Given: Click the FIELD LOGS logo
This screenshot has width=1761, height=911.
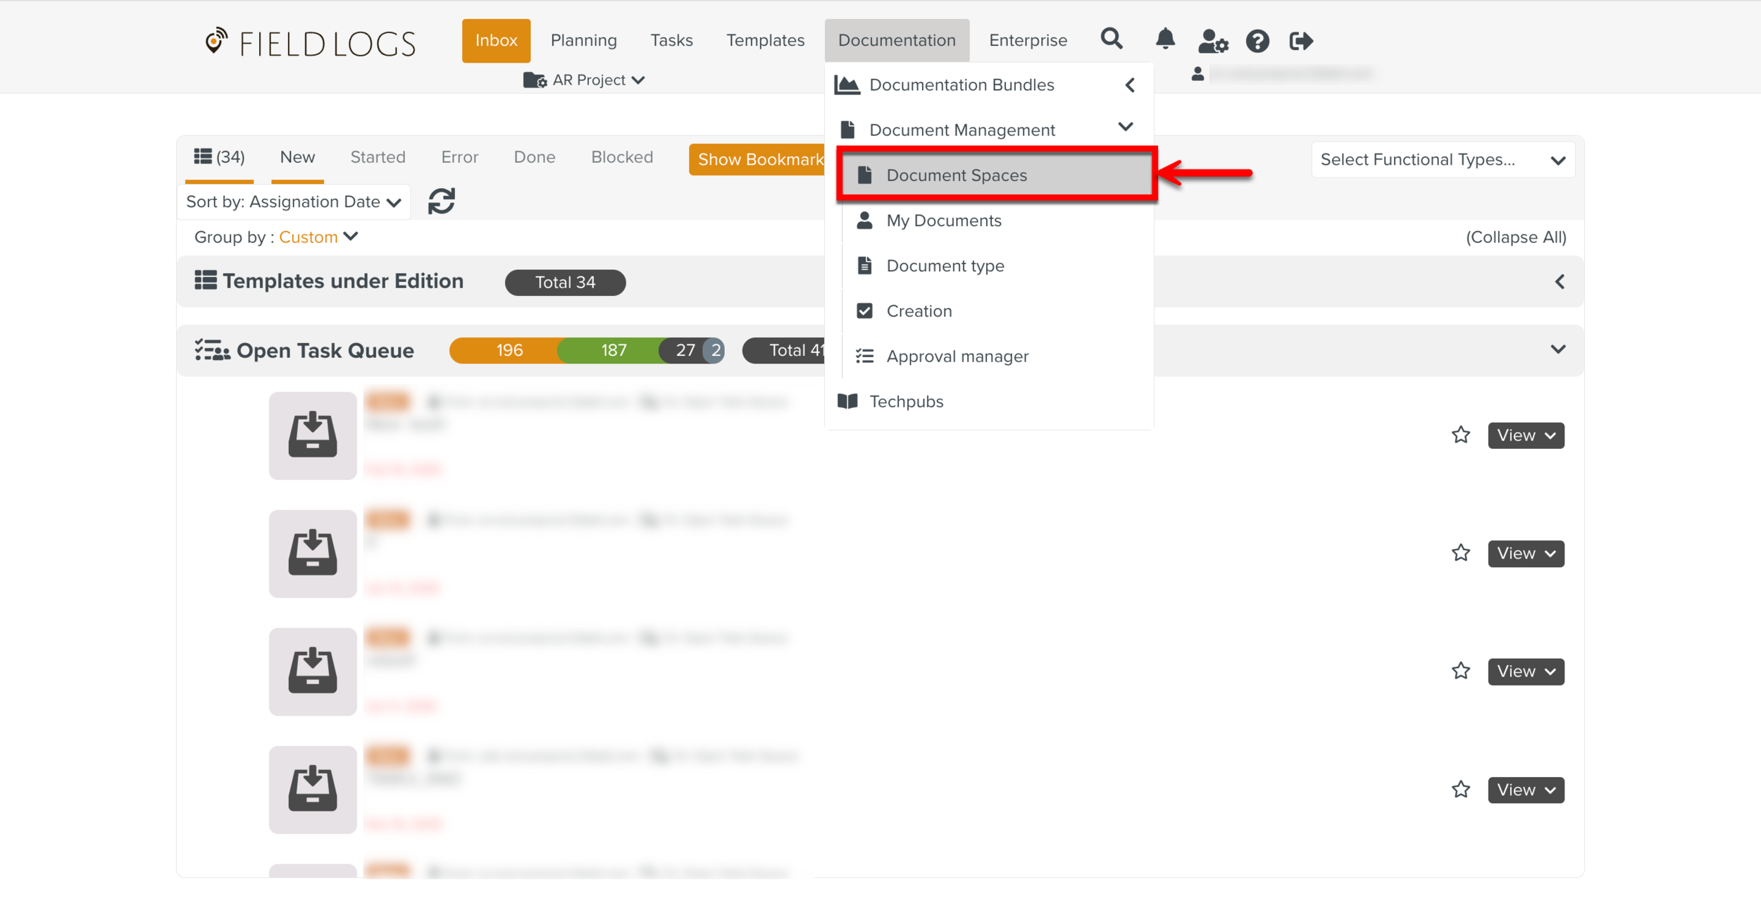Looking at the screenshot, I should [x=309, y=42].
